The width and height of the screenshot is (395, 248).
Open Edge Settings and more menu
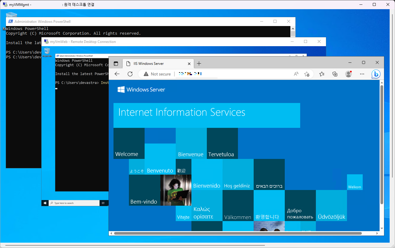[x=362, y=74]
